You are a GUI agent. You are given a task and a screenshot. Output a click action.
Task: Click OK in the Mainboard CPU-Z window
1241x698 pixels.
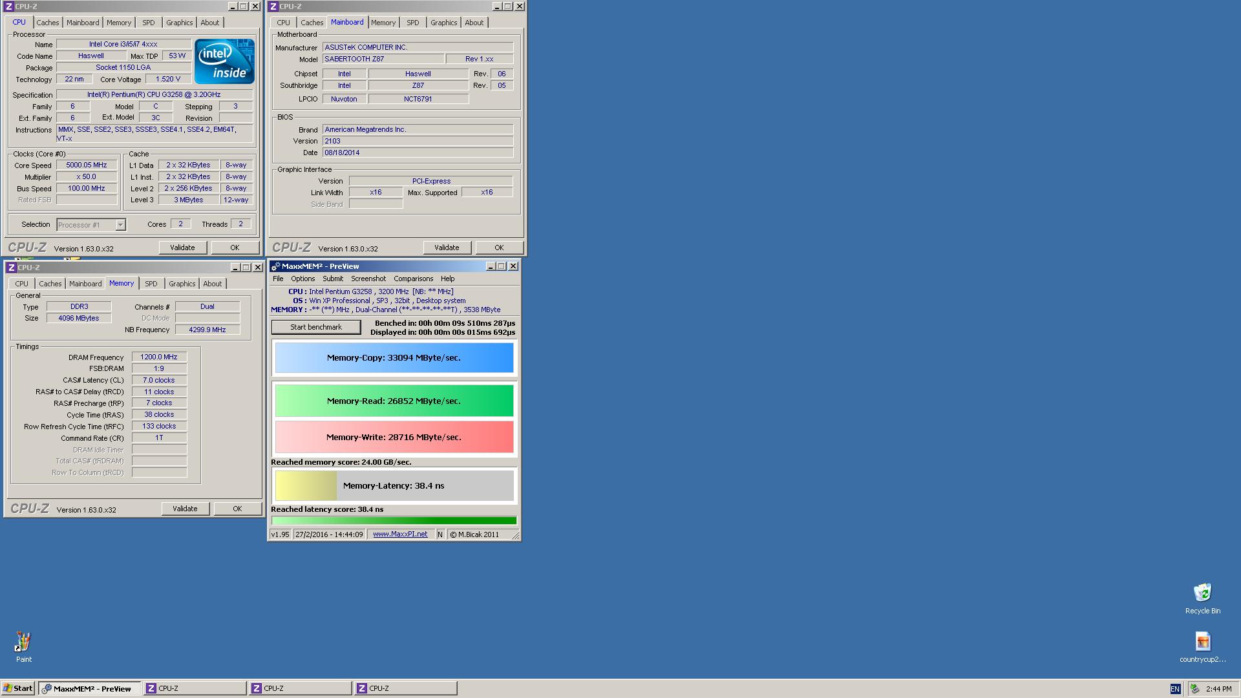pyautogui.click(x=499, y=248)
